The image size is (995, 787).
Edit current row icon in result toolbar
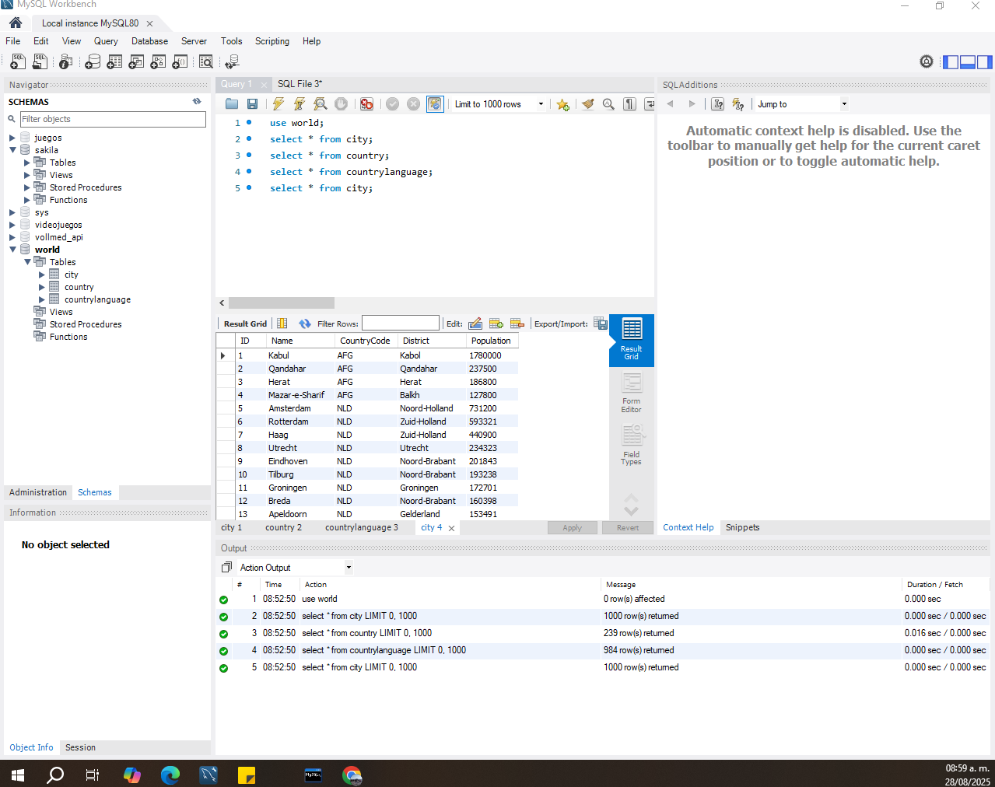coord(475,324)
